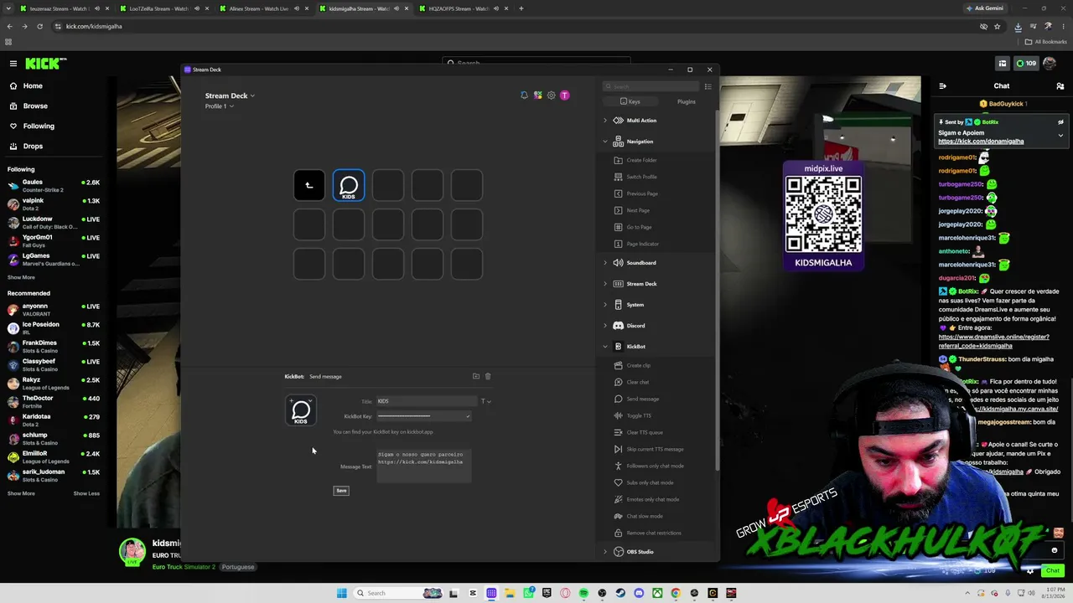Select Remove chat restrictions action
1073x603 pixels.
[x=654, y=533]
